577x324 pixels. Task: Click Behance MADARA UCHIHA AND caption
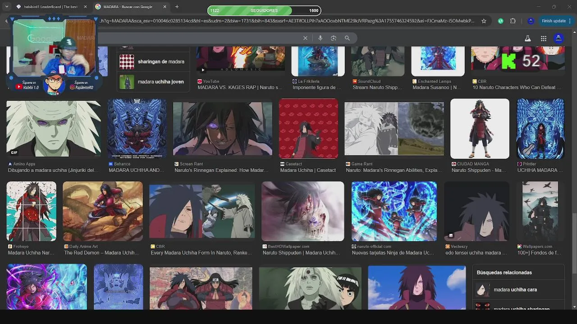coord(137,171)
